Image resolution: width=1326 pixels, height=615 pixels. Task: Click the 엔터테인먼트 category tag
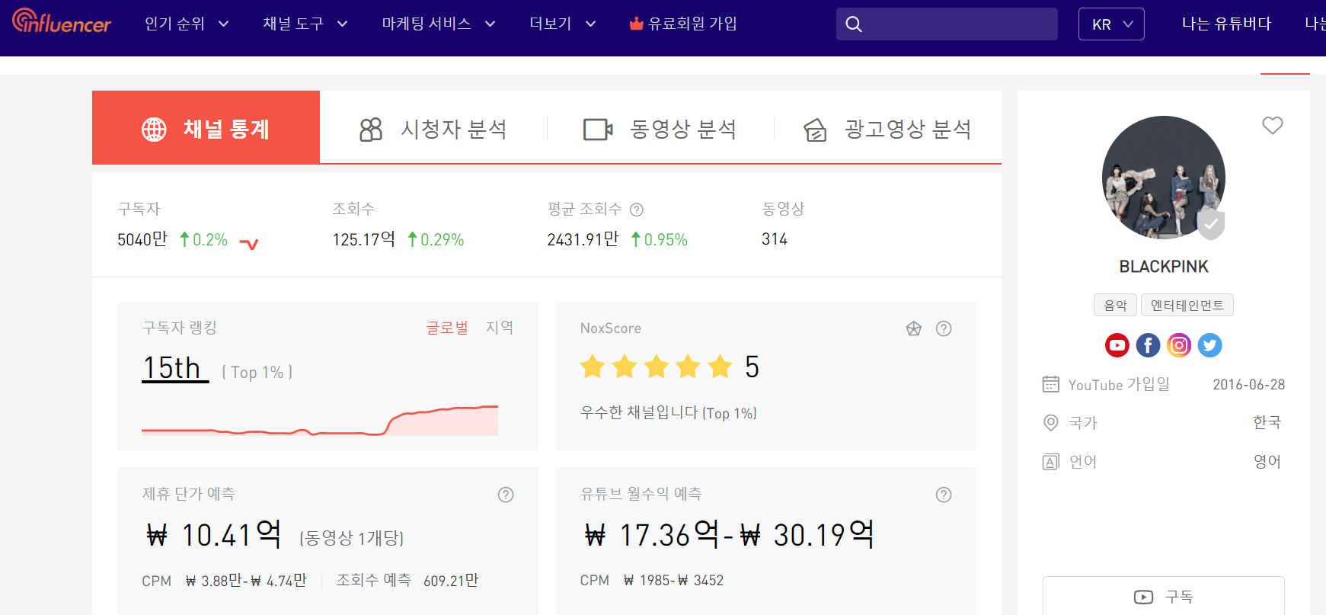click(x=1187, y=305)
